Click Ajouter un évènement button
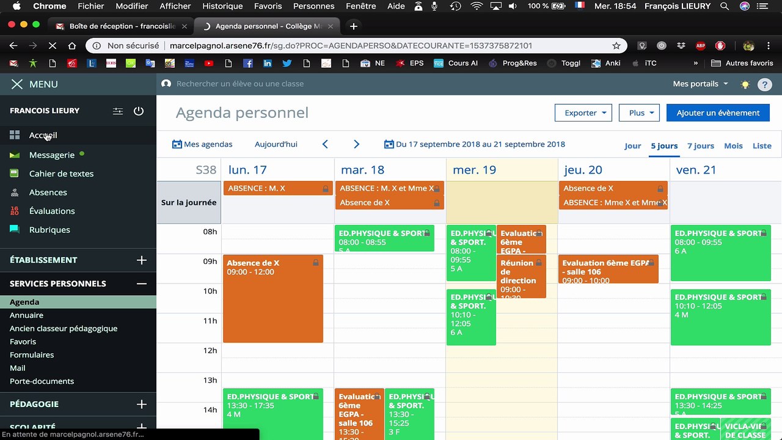Image resolution: width=782 pixels, height=440 pixels. coord(718,112)
